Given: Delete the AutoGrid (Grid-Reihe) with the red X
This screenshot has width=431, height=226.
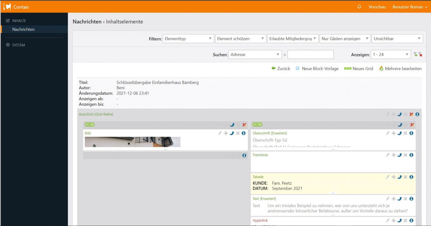Looking at the screenshot, I should pyautogui.click(x=411, y=114).
